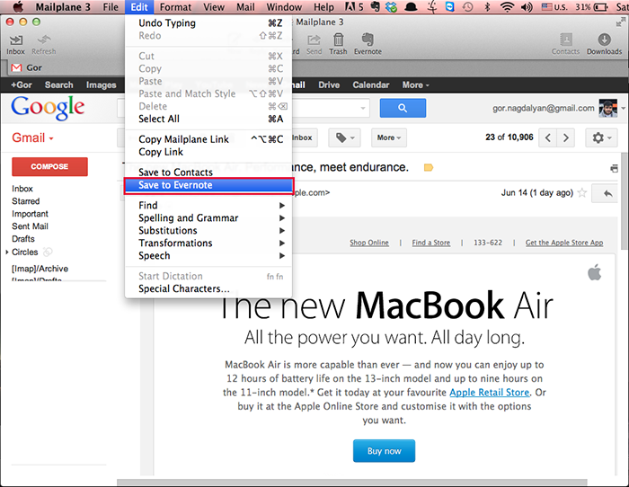Image resolution: width=629 pixels, height=487 pixels.
Task: Click the vertical scrollbar of the message
Action: click(x=625, y=202)
